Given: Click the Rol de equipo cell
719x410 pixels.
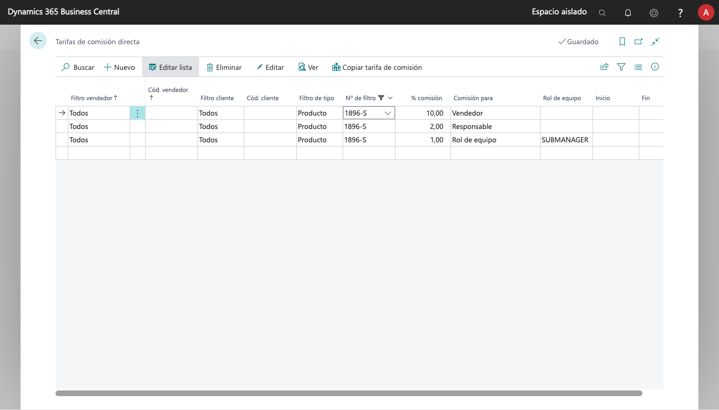Looking at the screenshot, I should (x=495, y=140).
